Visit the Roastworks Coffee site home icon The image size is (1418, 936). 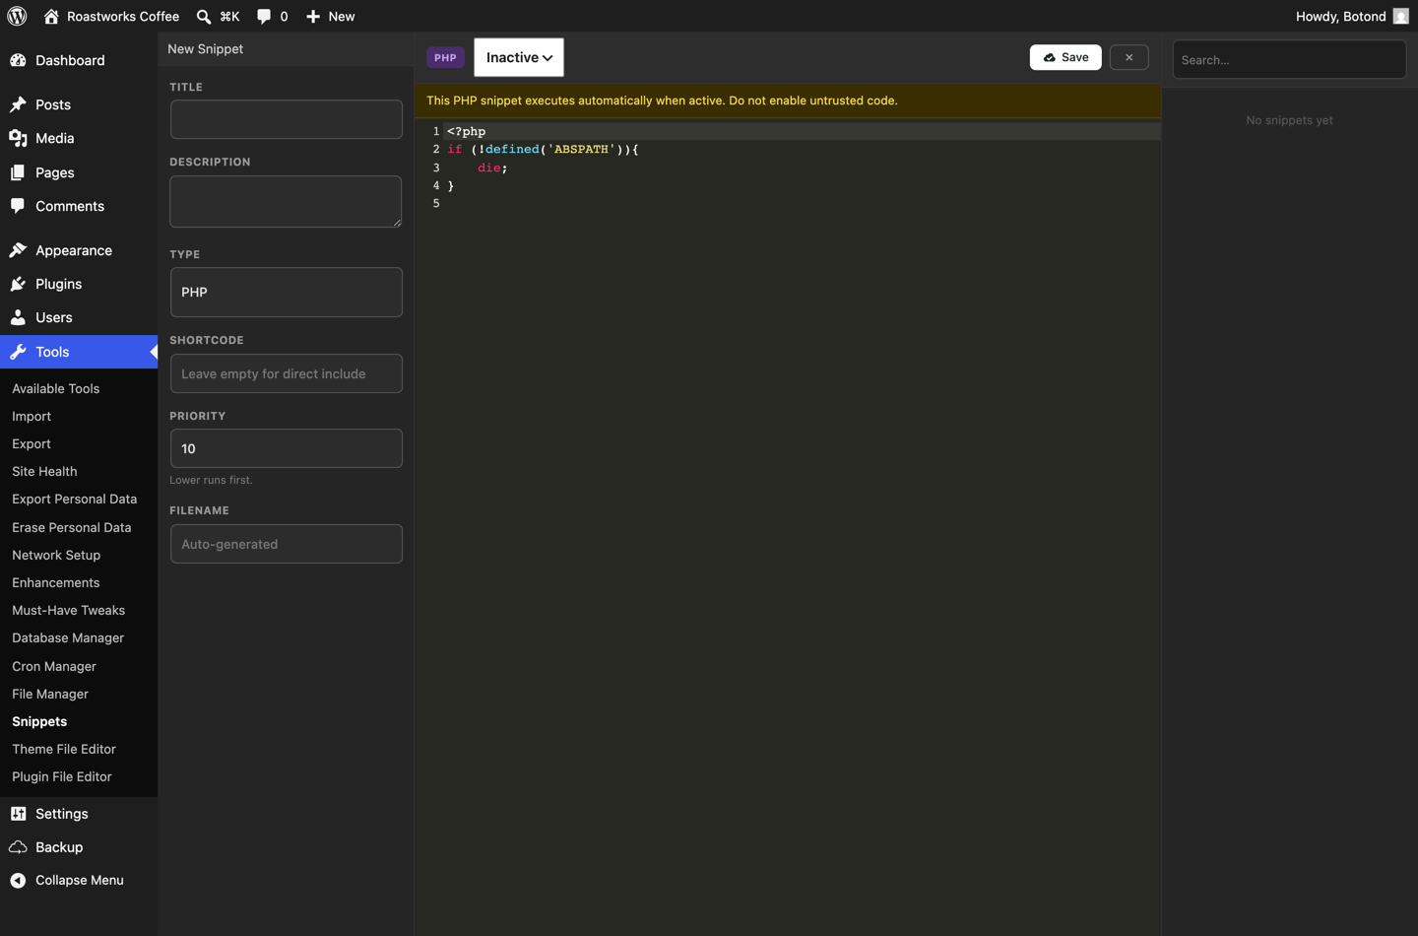[x=51, y=16]
